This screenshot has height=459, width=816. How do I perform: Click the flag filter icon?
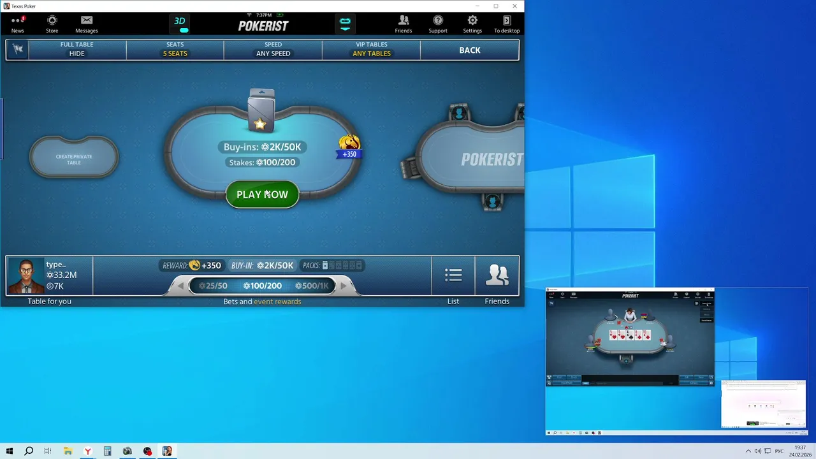coord(18,50)
